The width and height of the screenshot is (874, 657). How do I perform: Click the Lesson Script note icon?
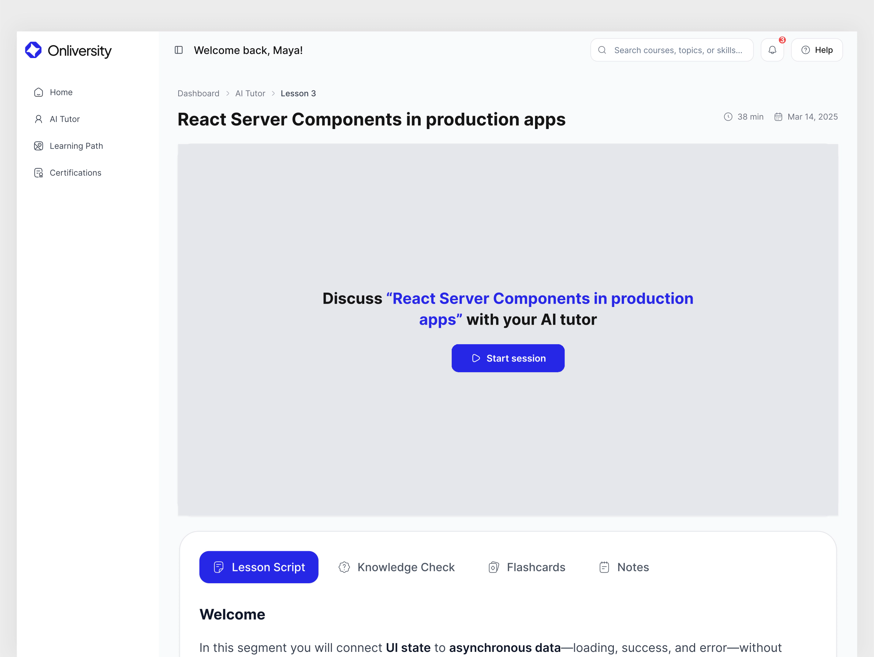click(x=219, y=567)
